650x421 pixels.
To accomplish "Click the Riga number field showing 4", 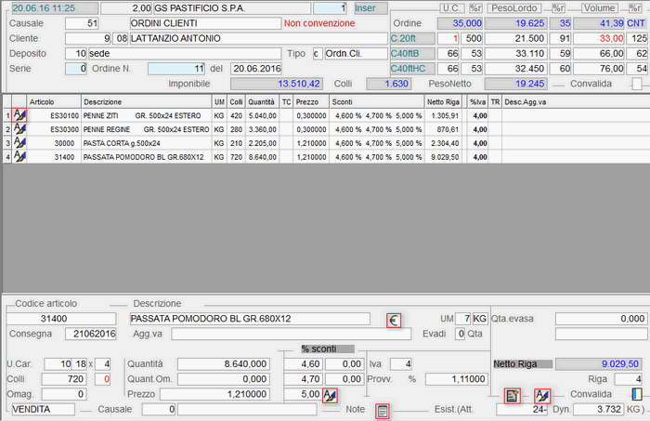I will tap(629, 379).
